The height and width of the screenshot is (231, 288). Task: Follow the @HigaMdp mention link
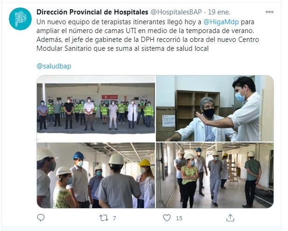pyautogui.click(x=221, y=22)
